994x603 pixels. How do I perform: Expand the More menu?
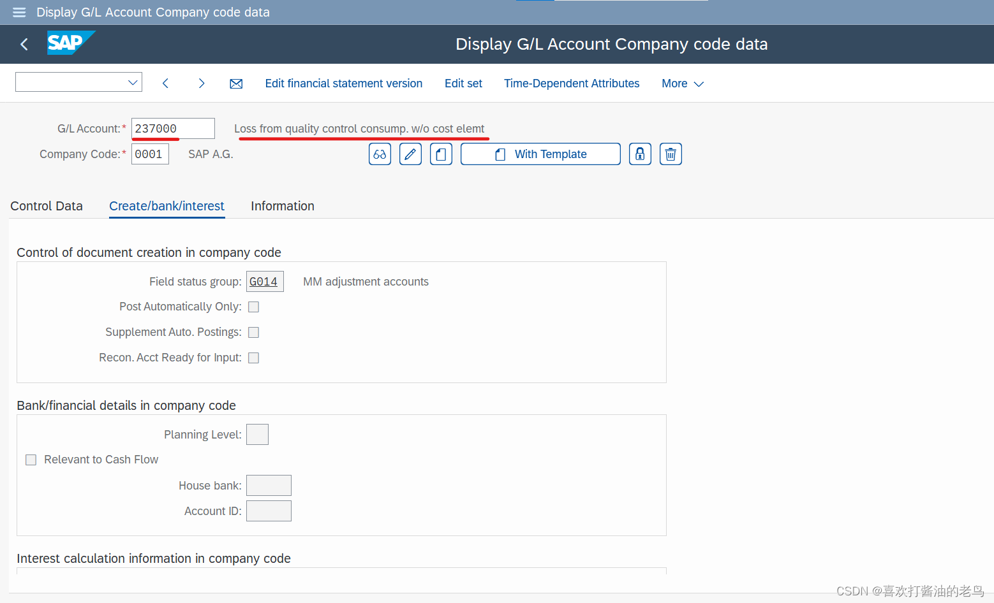[x=682, y=84]
